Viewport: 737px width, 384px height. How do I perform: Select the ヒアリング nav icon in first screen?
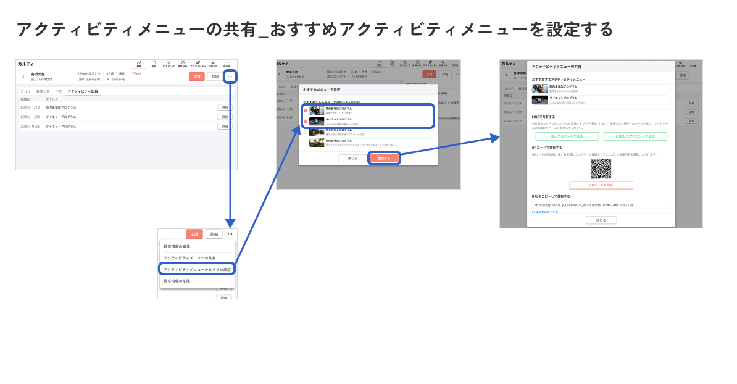click(169, 64)
